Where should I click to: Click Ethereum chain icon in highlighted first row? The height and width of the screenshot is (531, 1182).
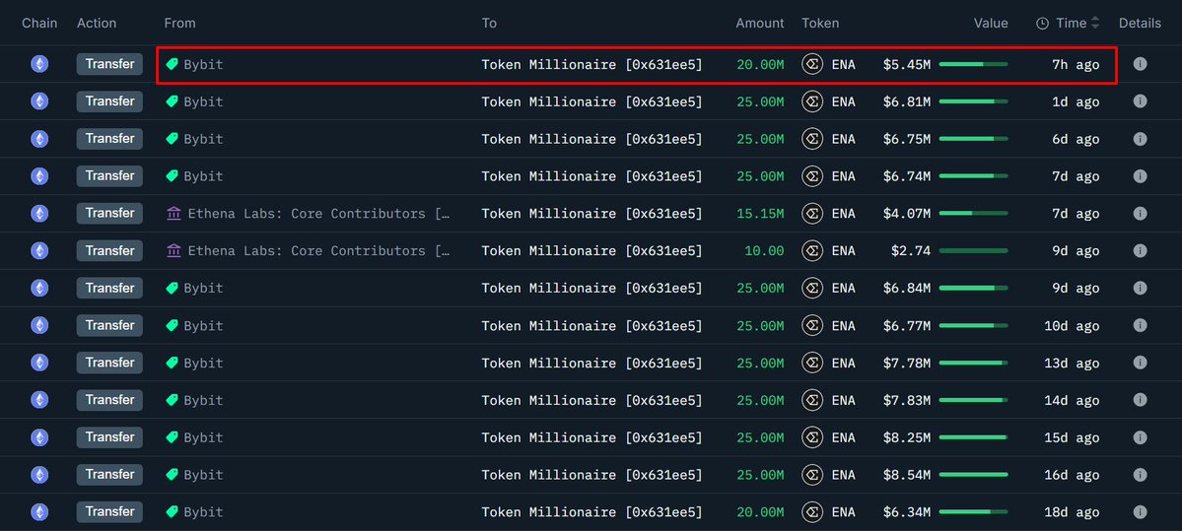(x=39, y=64)
